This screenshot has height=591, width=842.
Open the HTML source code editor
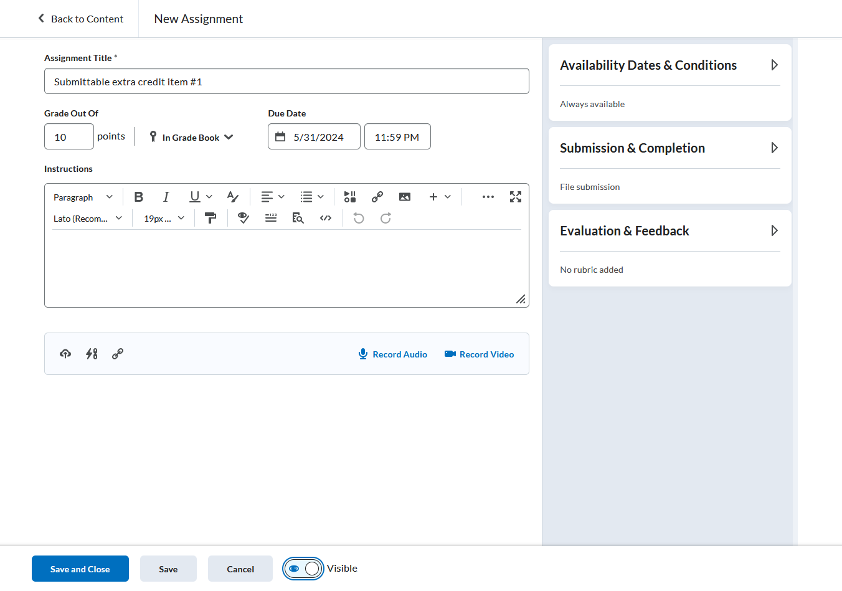click(325, 218)
